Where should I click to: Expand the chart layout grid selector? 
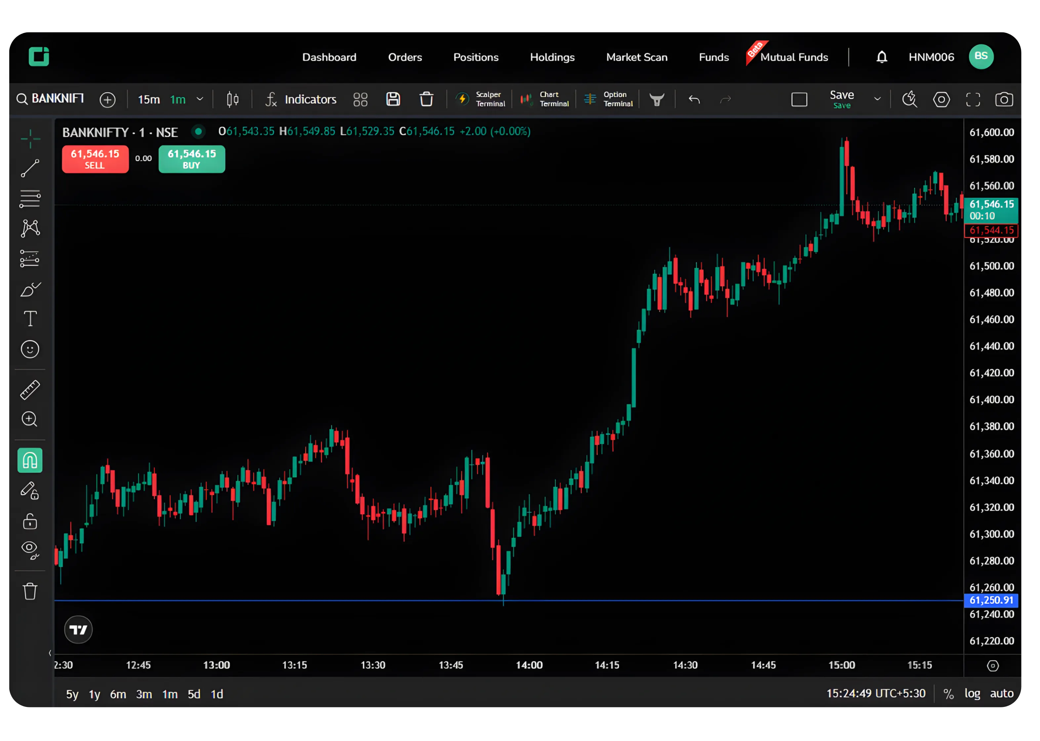pos(360,99)
